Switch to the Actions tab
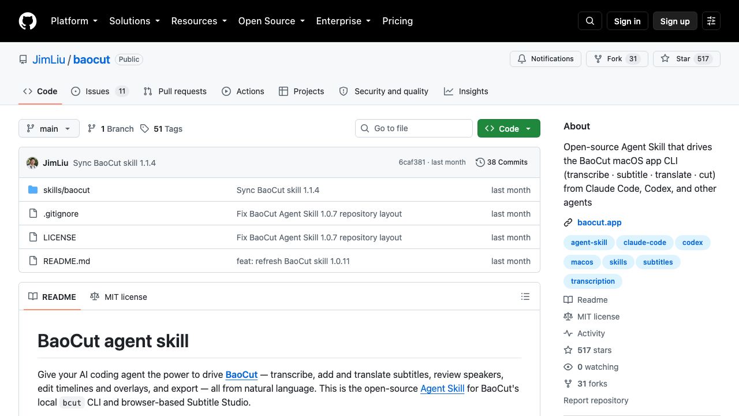Viewport: 739px width, 416px height. (x=243, y=91)
